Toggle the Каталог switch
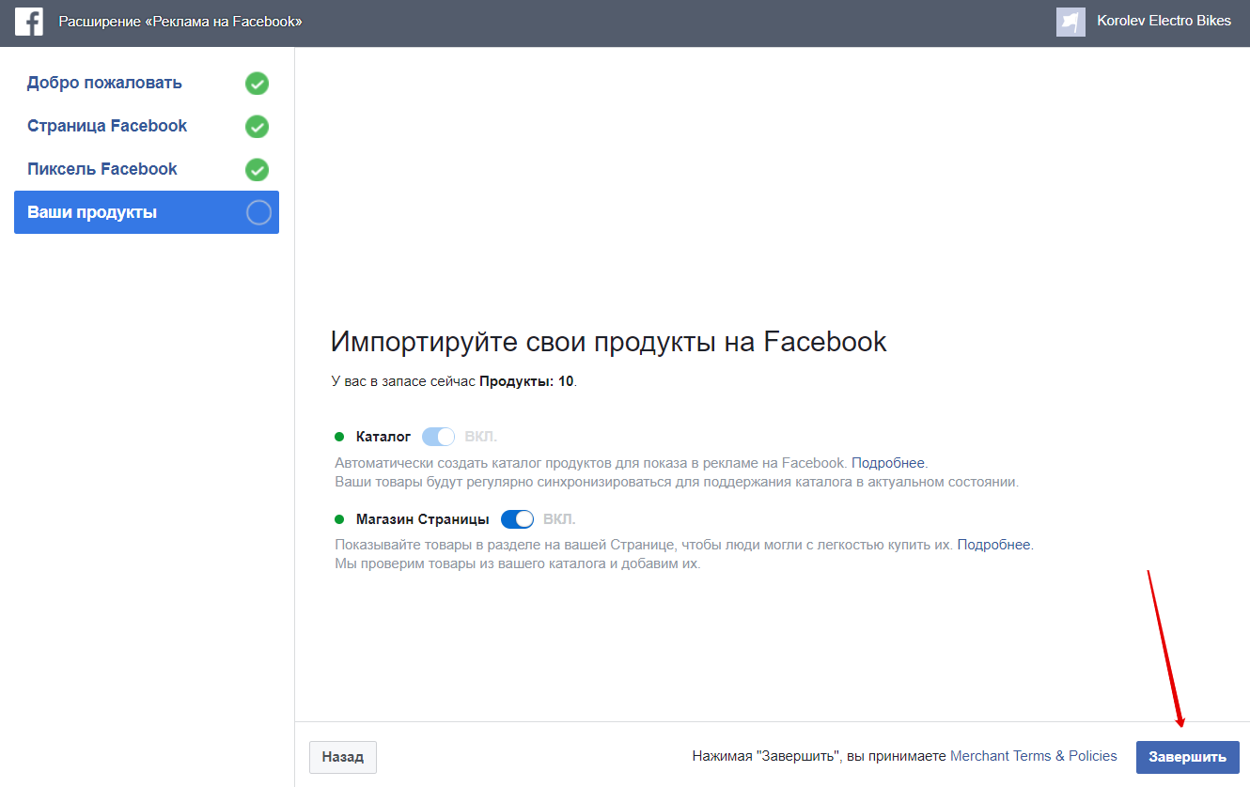 tap(438, 437)
